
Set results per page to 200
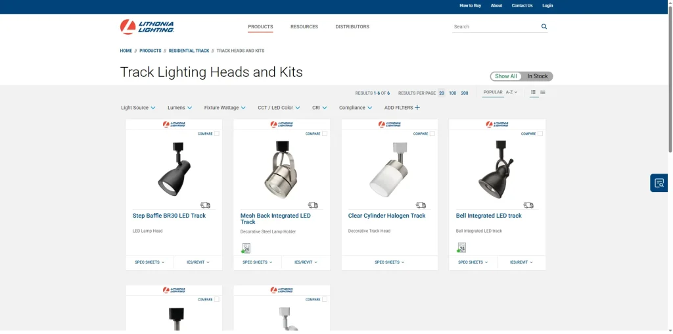465,93
